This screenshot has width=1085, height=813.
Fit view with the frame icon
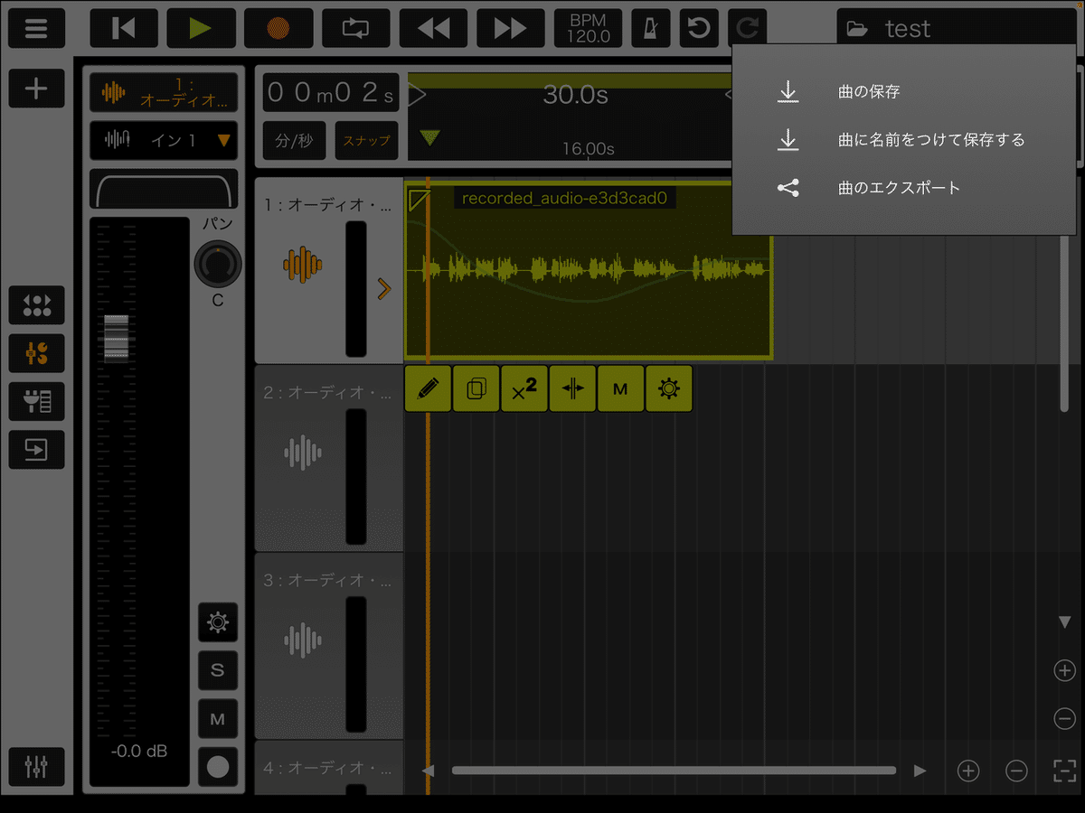[x=1064, y=771]
